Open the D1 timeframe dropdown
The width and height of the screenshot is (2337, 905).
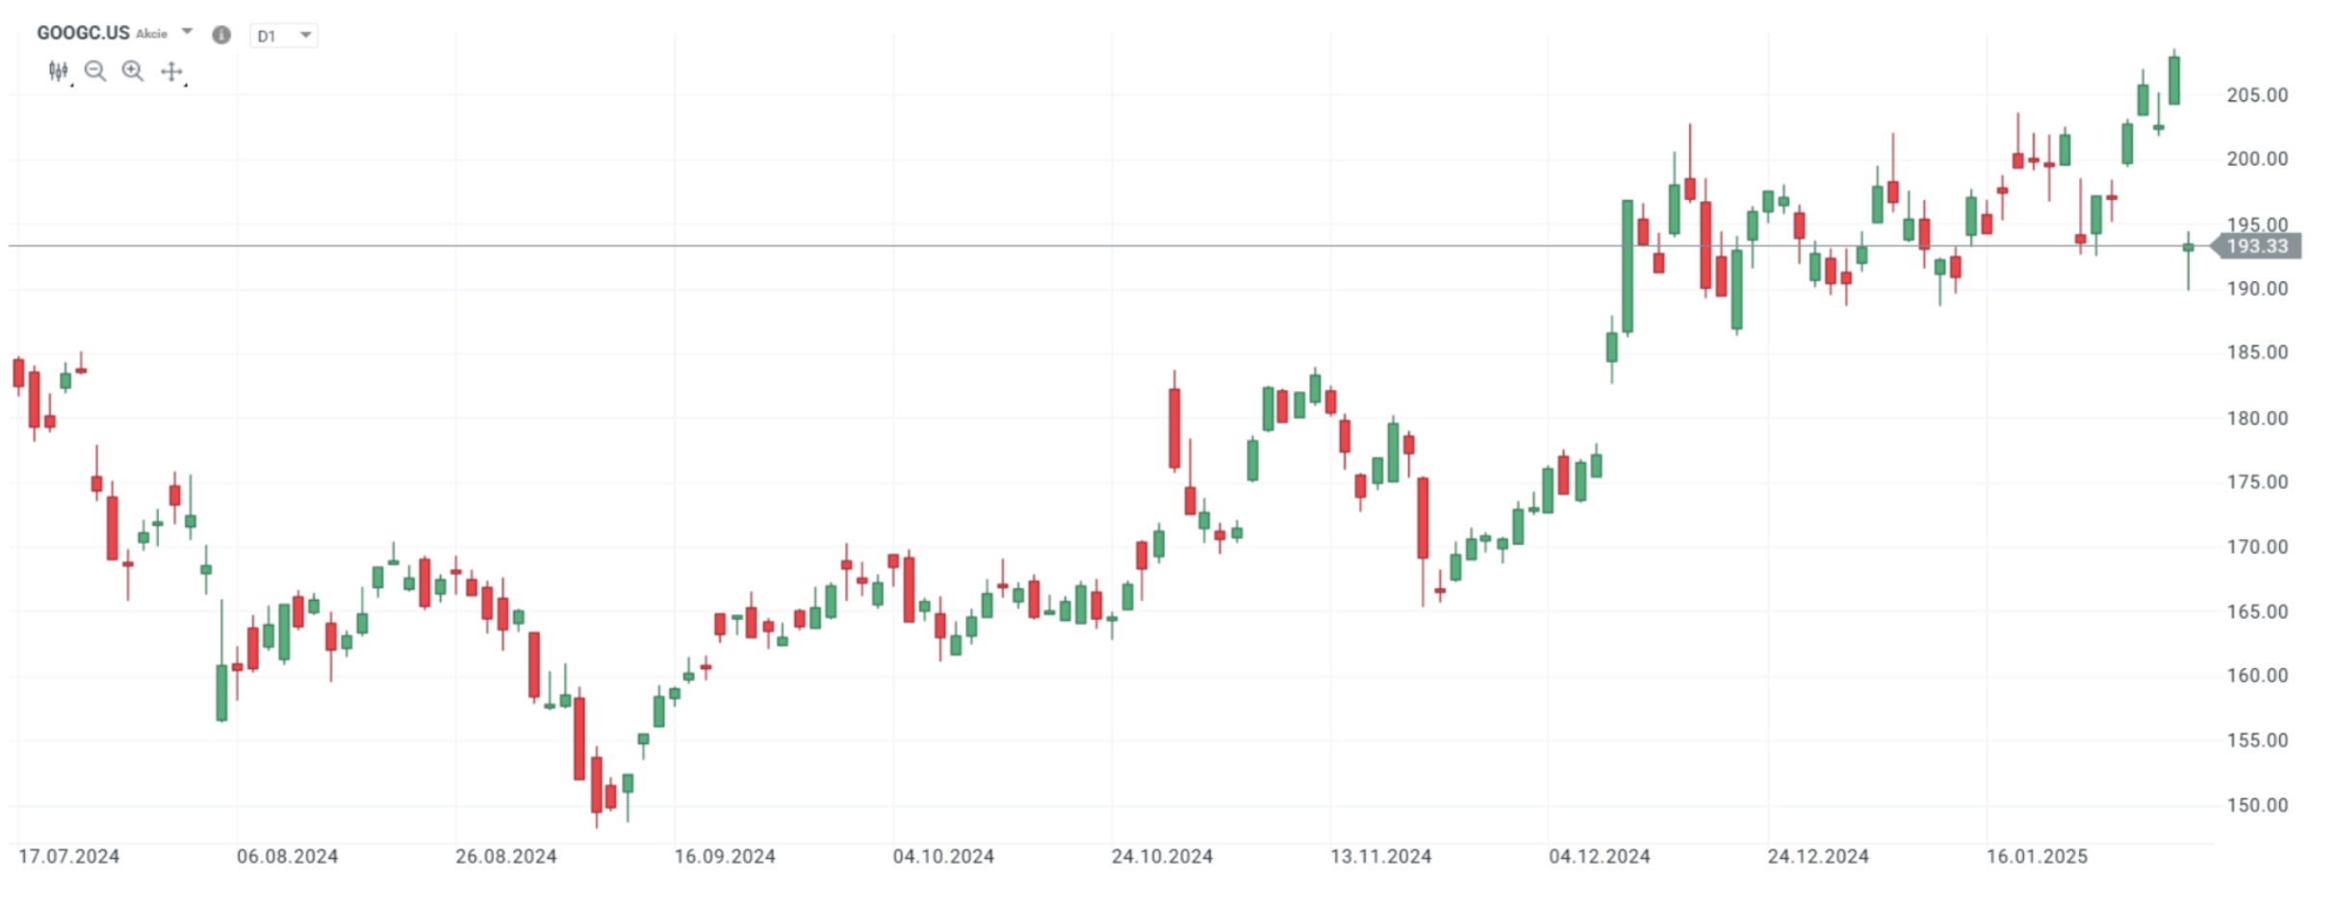tap(283, 36)
